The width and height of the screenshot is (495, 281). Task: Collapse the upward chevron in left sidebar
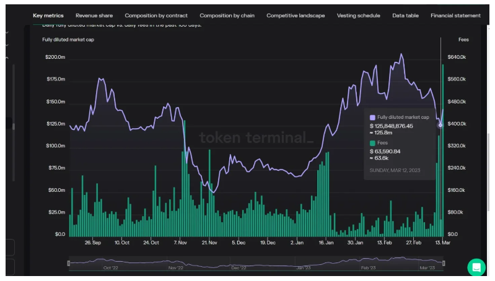click(7, 58)
